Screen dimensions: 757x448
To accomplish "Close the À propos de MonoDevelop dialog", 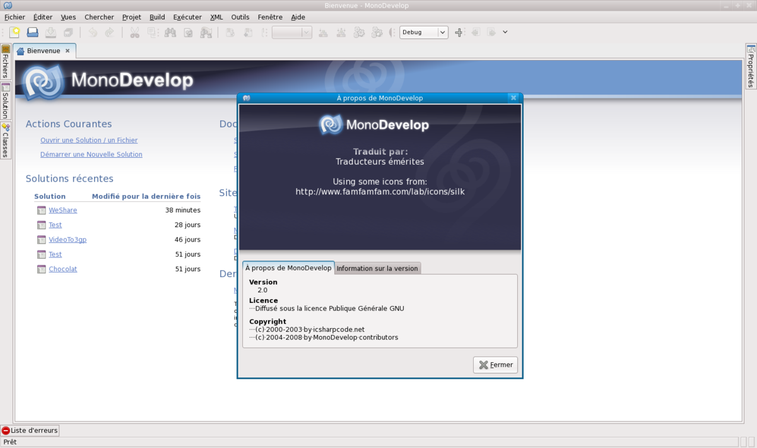I will pos(513,98).
